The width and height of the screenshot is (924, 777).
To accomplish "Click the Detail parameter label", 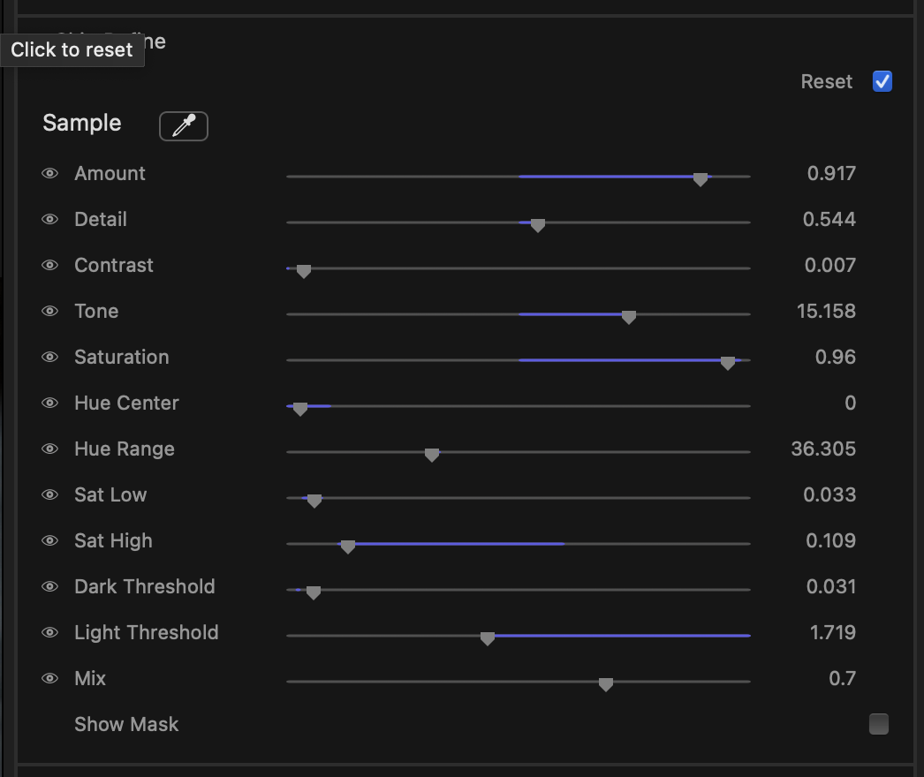I will [100, 219].
